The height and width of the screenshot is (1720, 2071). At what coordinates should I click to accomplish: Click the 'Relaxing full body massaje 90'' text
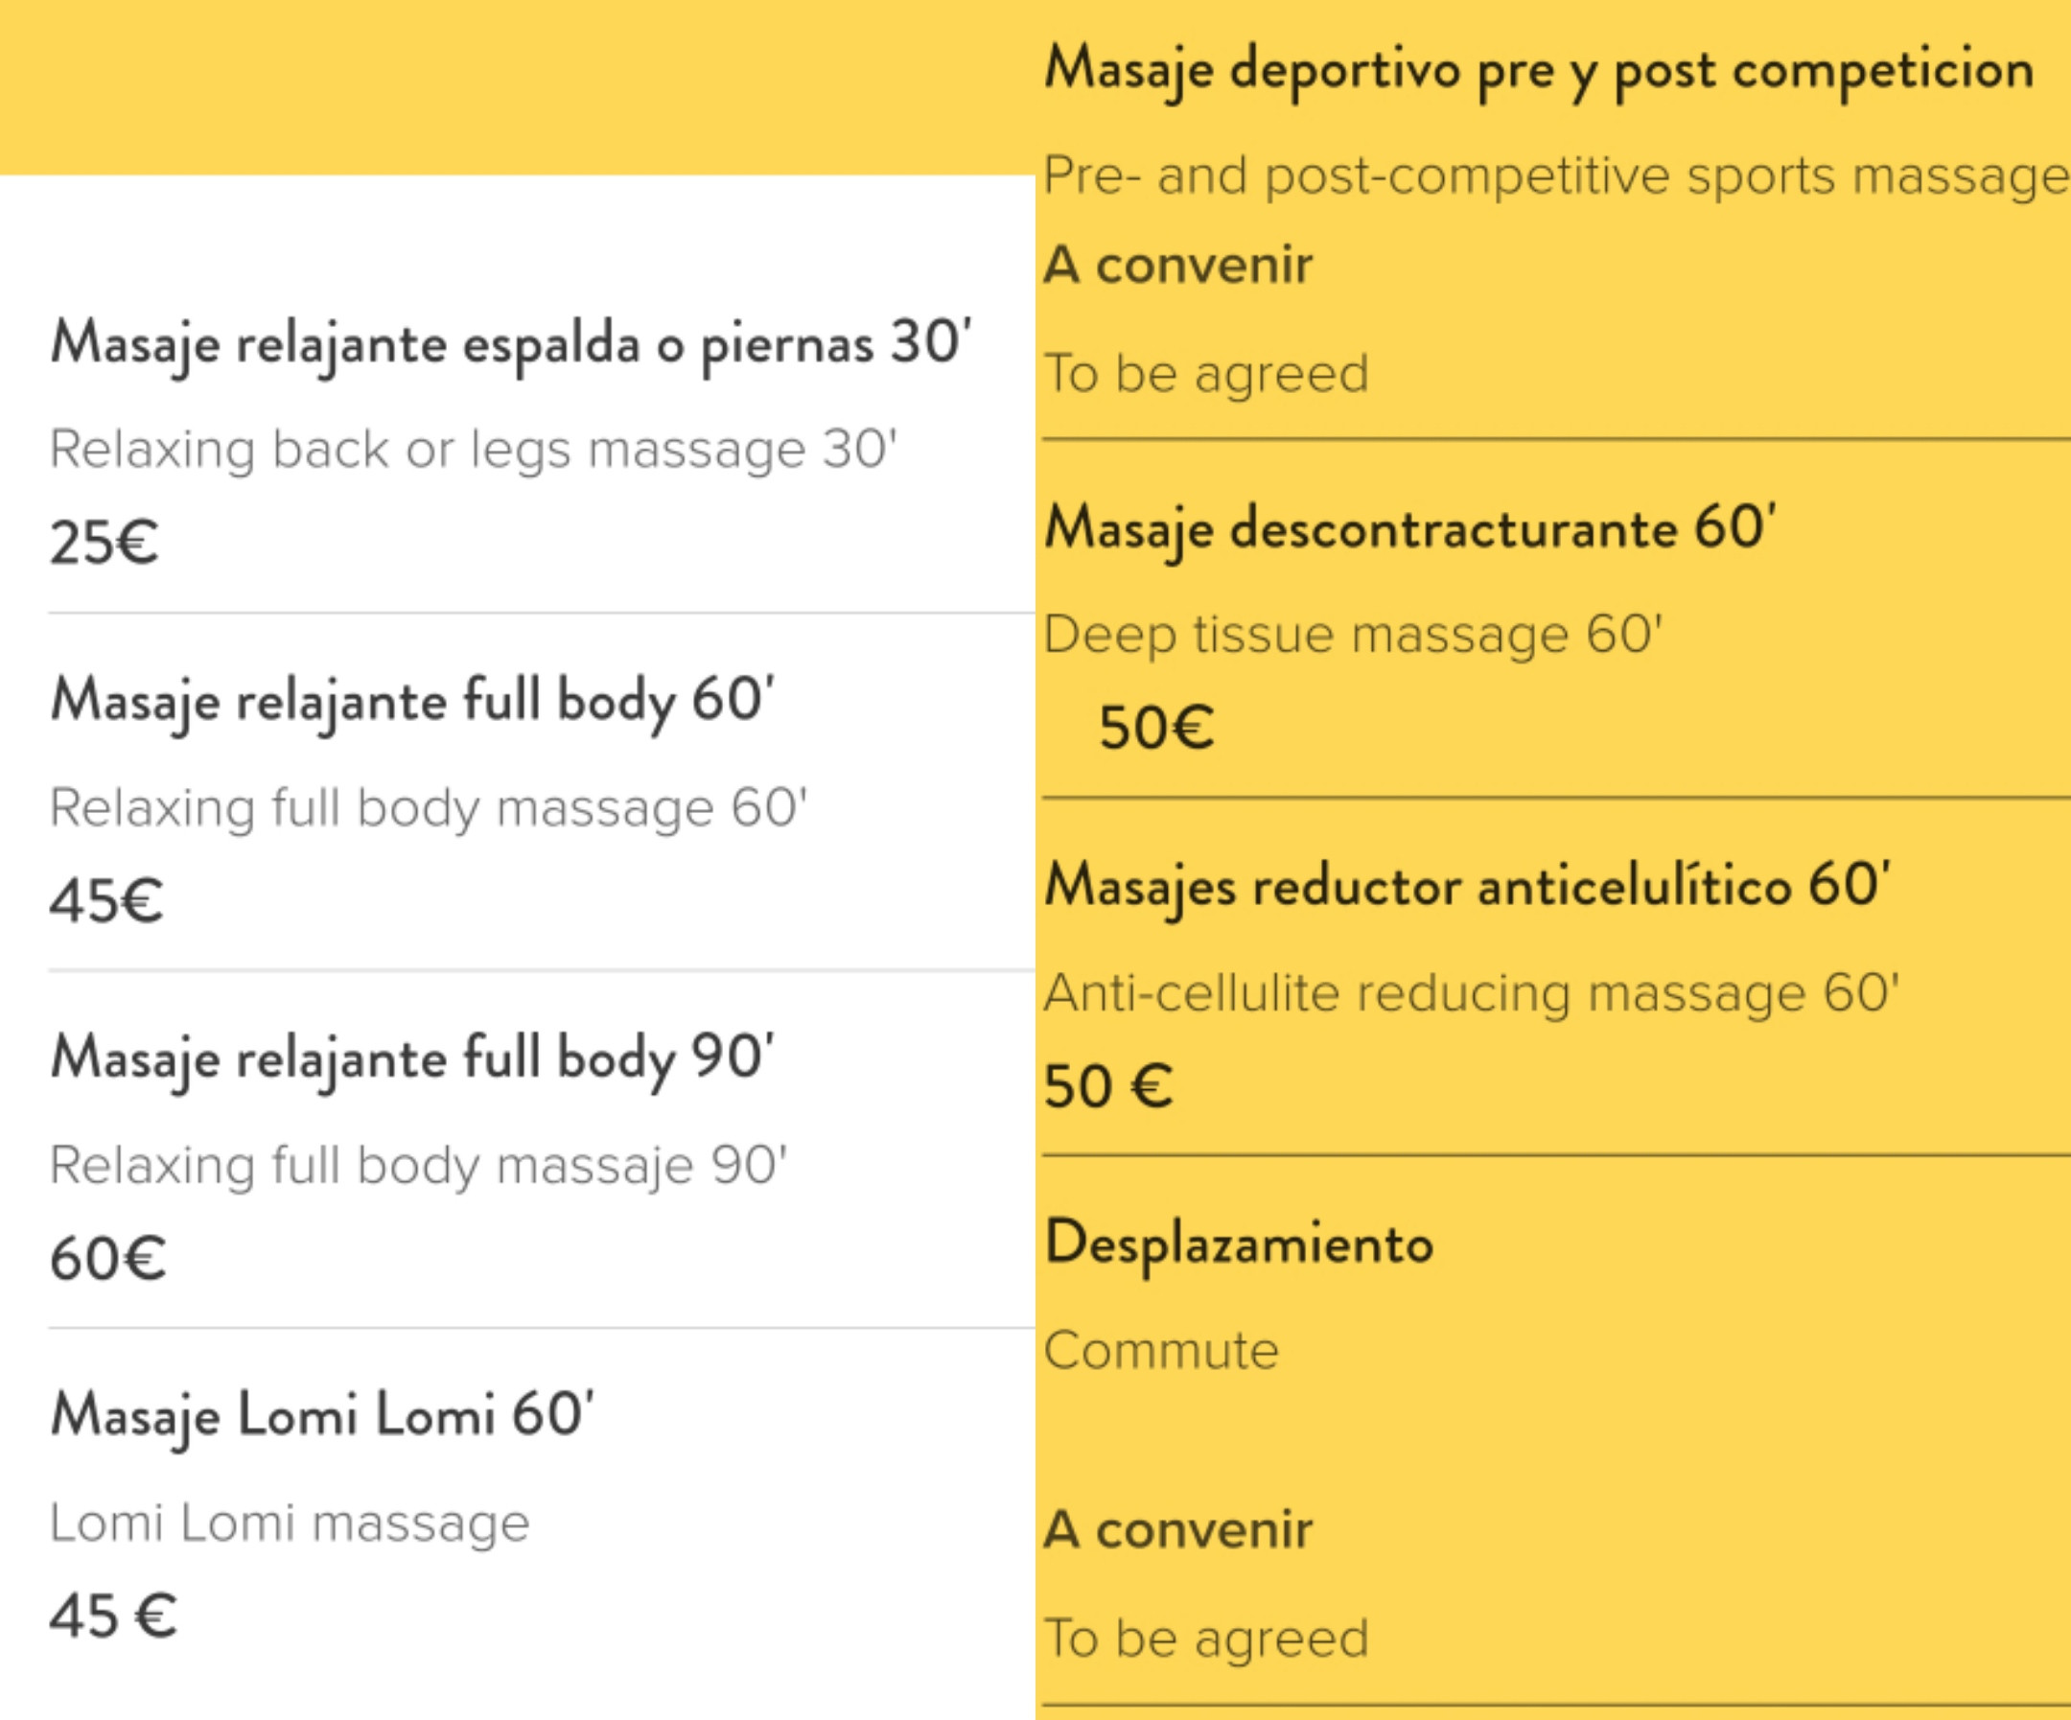(418, 1166)
